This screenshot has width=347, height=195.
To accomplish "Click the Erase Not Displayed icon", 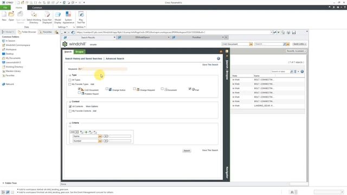I will (47, 15).
